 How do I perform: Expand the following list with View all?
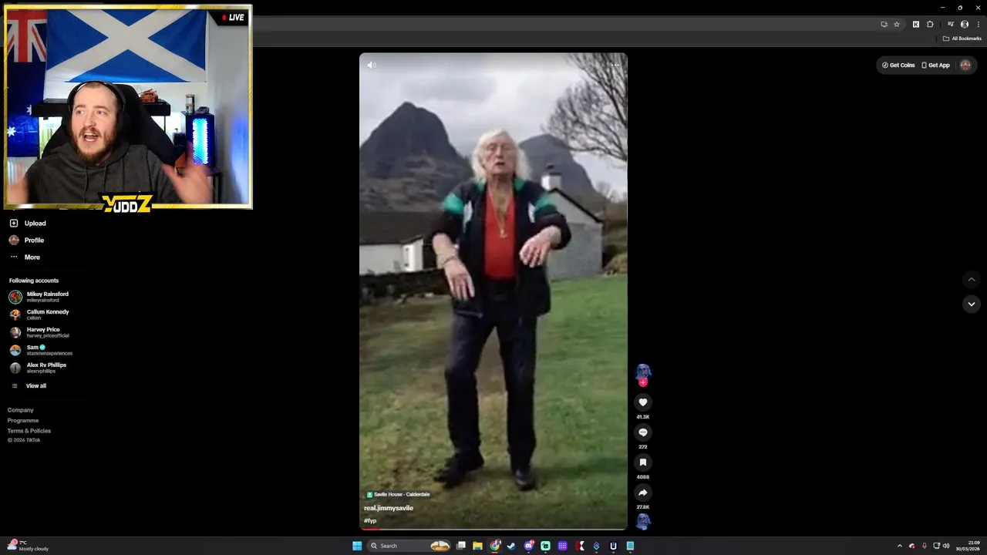click(x=29, y=386)
